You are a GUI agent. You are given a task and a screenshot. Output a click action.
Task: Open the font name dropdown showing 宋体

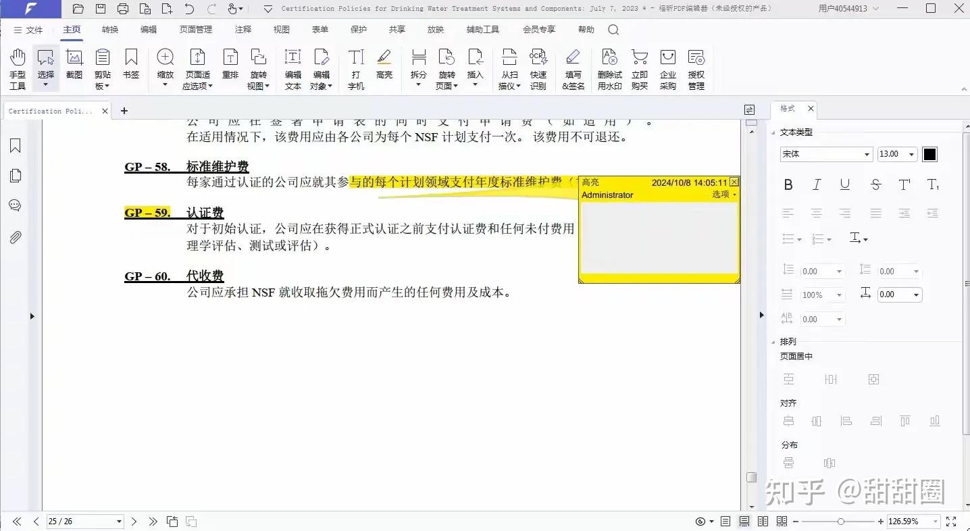pos(826,154)
